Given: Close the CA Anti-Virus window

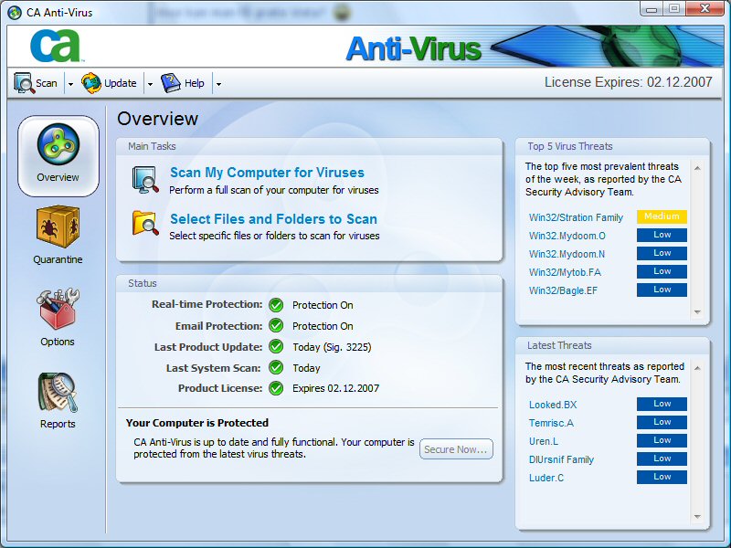Looking at the screenshot, I should click(x=705, y=9).
